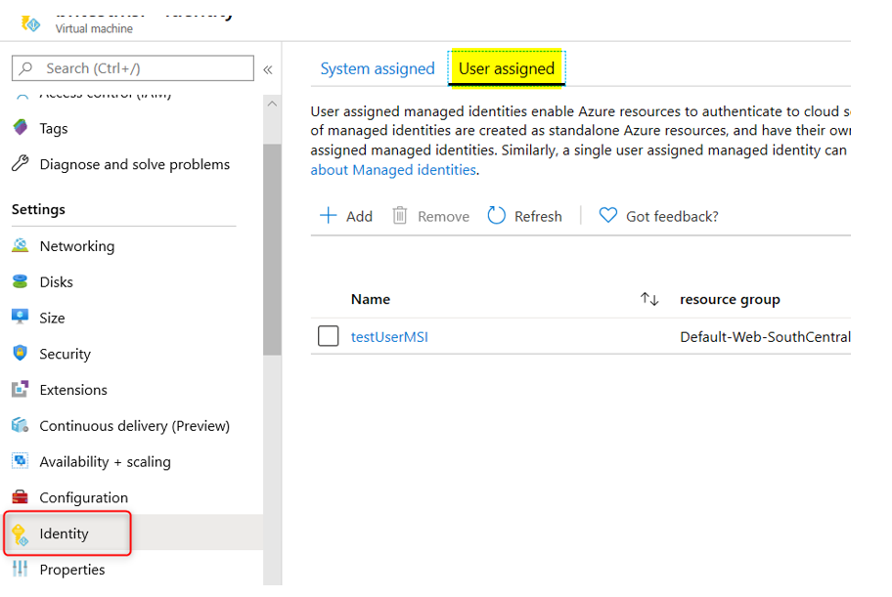Click the Search (Ctrl+/) input field
This screenshot has height=597, width=892.
[x=133, y=68]
